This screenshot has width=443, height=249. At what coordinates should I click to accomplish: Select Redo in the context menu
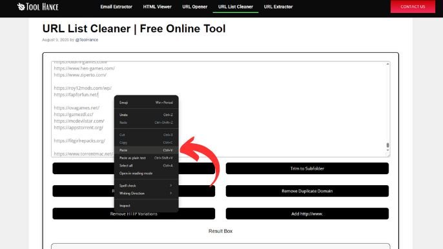tap(146, 123)
